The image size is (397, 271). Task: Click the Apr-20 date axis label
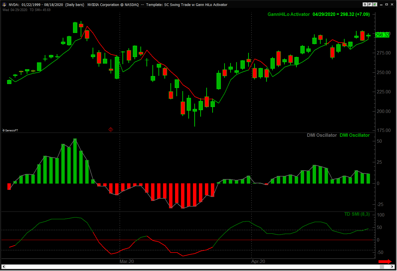(x=258, y=261)
